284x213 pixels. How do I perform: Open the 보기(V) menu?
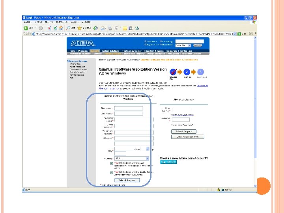coord(49,22)
